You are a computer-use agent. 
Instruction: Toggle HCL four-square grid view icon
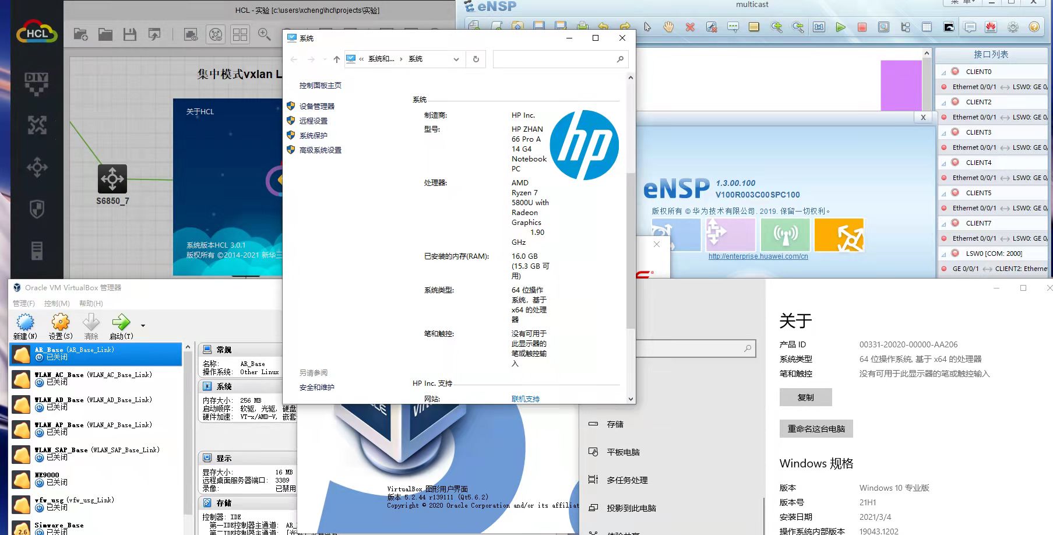240,34
